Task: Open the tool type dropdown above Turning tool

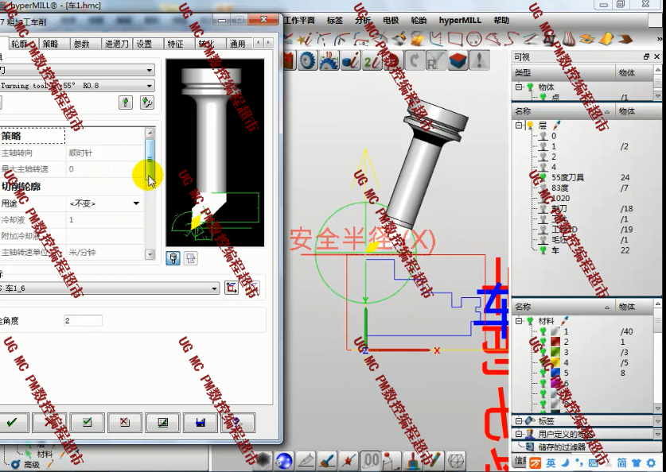Action: [x=149, y=70]
